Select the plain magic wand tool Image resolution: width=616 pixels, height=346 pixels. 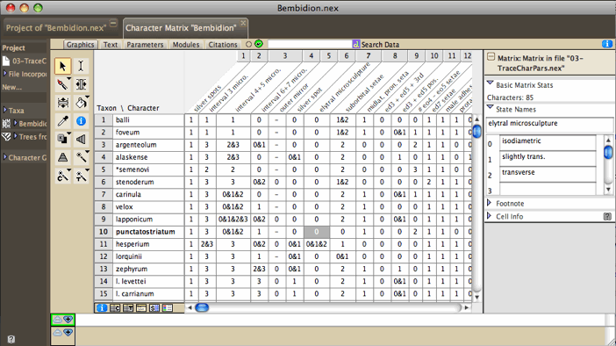point(81,157)
